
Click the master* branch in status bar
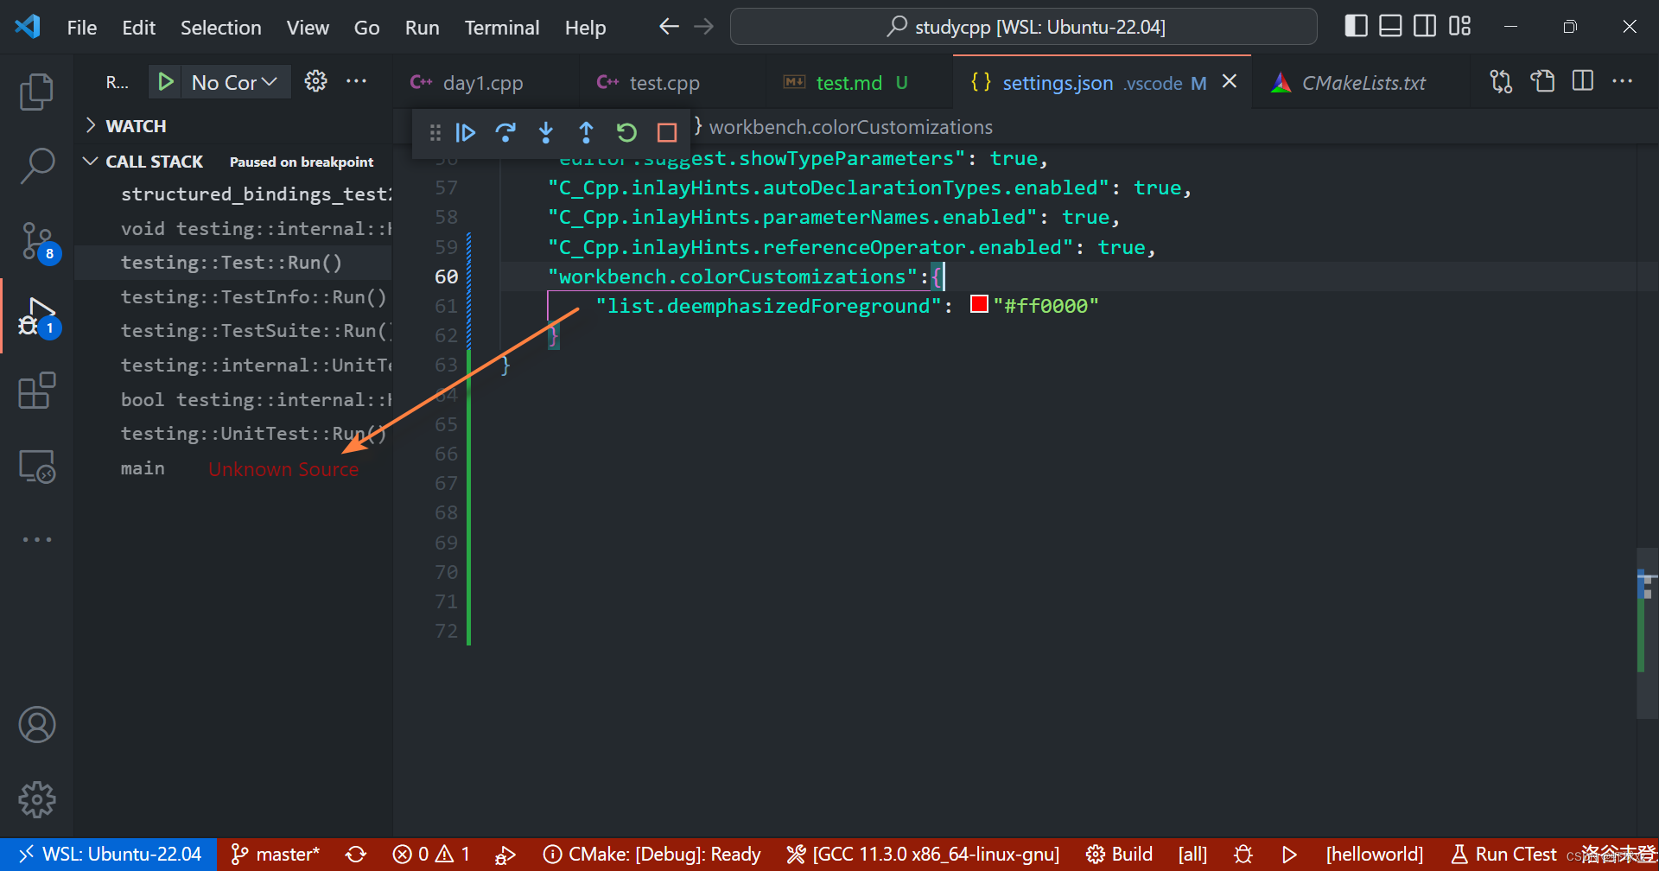[x=276, y=855]
